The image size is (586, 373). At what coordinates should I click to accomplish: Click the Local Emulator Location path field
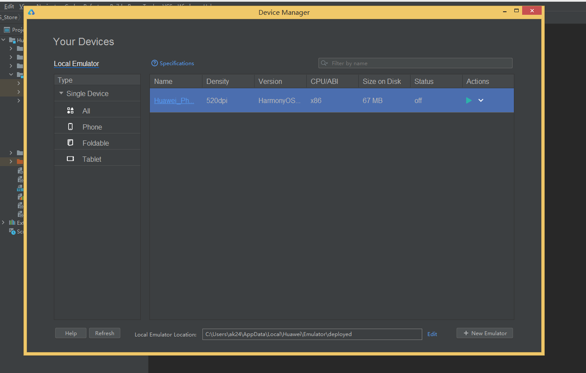312,334
